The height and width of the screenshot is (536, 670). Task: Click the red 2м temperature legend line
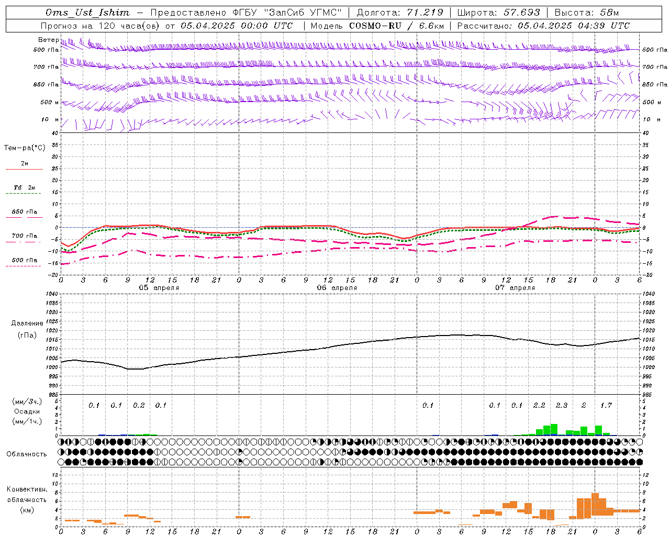25,170
